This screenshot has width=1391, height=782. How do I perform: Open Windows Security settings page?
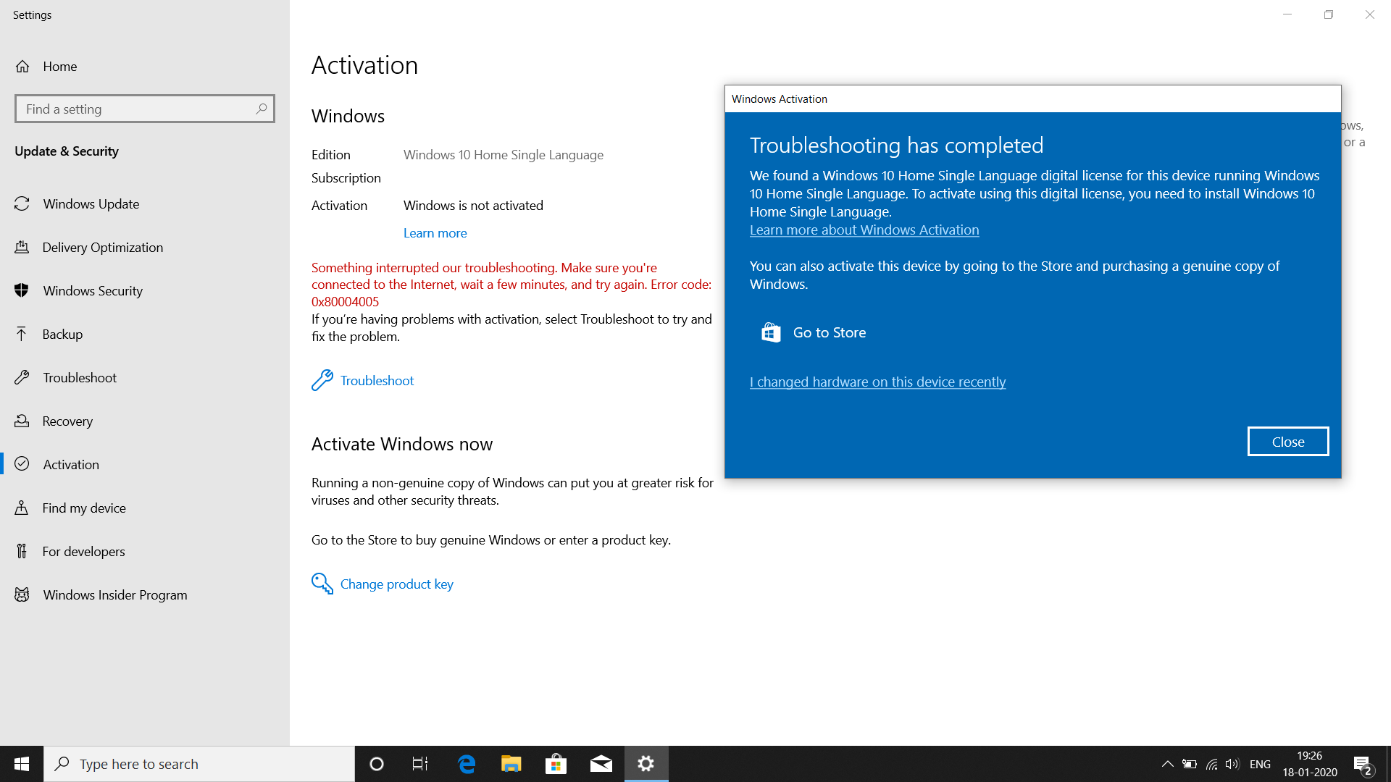[x=145, y=290]
